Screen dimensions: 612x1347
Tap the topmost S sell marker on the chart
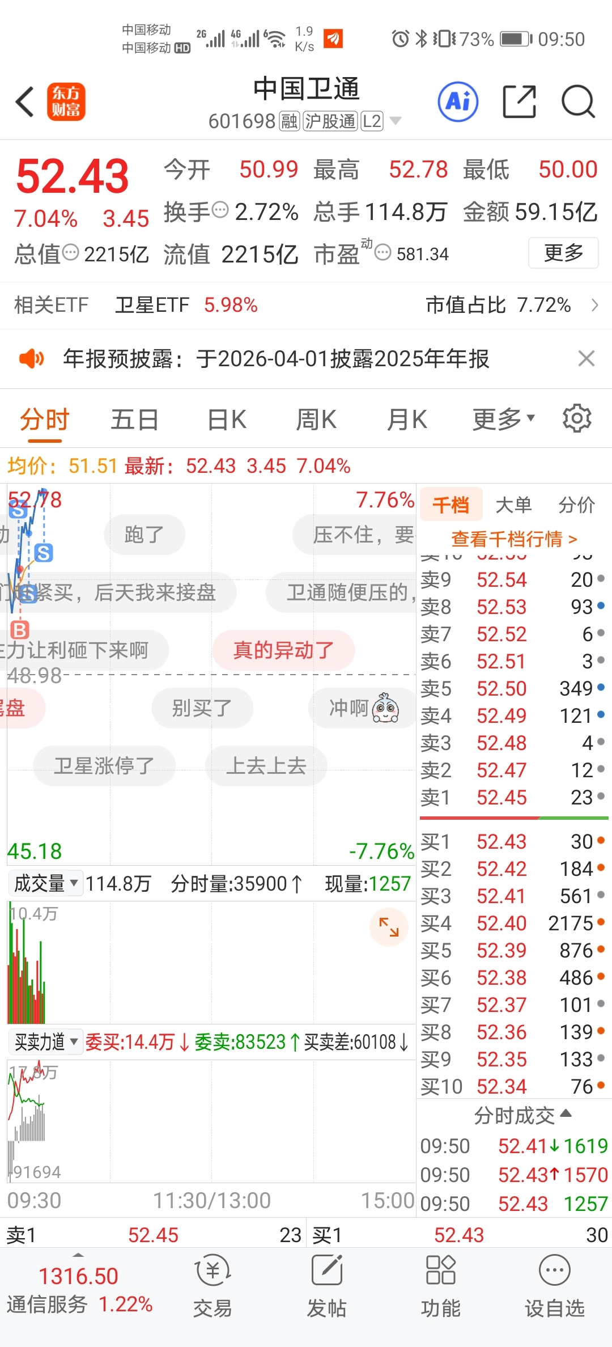click(18, 510)
